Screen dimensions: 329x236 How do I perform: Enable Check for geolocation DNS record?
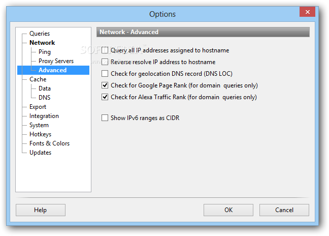point(105,74)
